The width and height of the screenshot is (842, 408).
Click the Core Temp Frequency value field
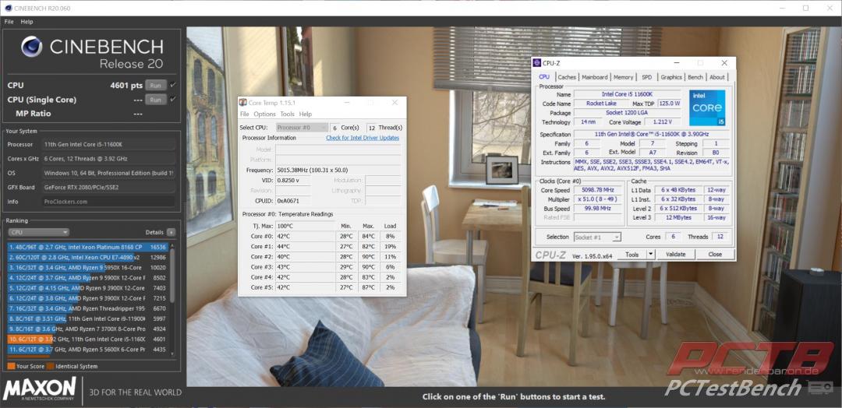click(338, 170)
